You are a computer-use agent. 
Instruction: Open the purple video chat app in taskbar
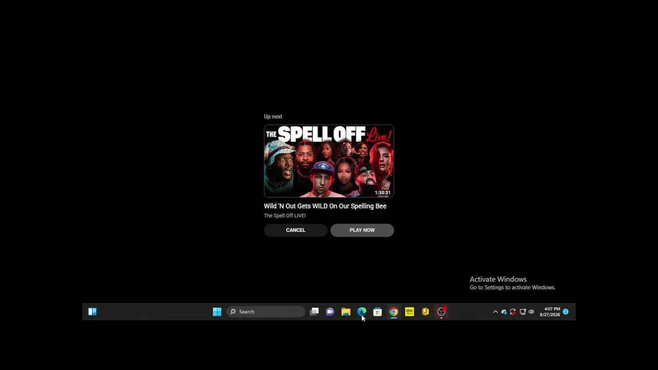(x=330, y=311)
